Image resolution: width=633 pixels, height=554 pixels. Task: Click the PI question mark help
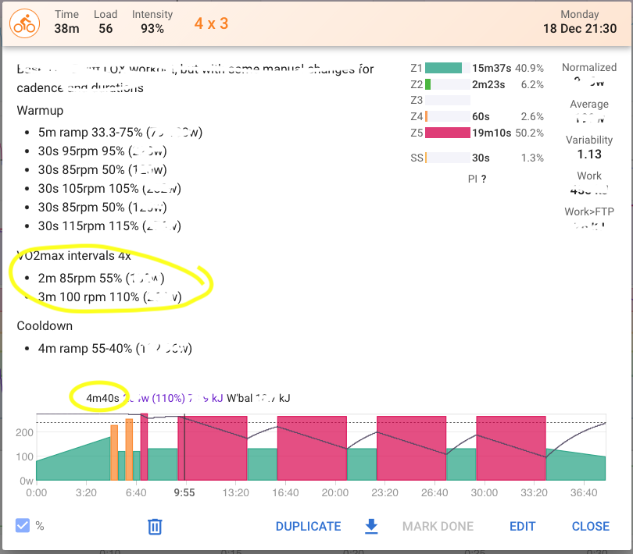point(484,179)
